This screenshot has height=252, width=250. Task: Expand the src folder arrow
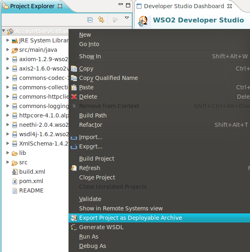coord(8,162)
